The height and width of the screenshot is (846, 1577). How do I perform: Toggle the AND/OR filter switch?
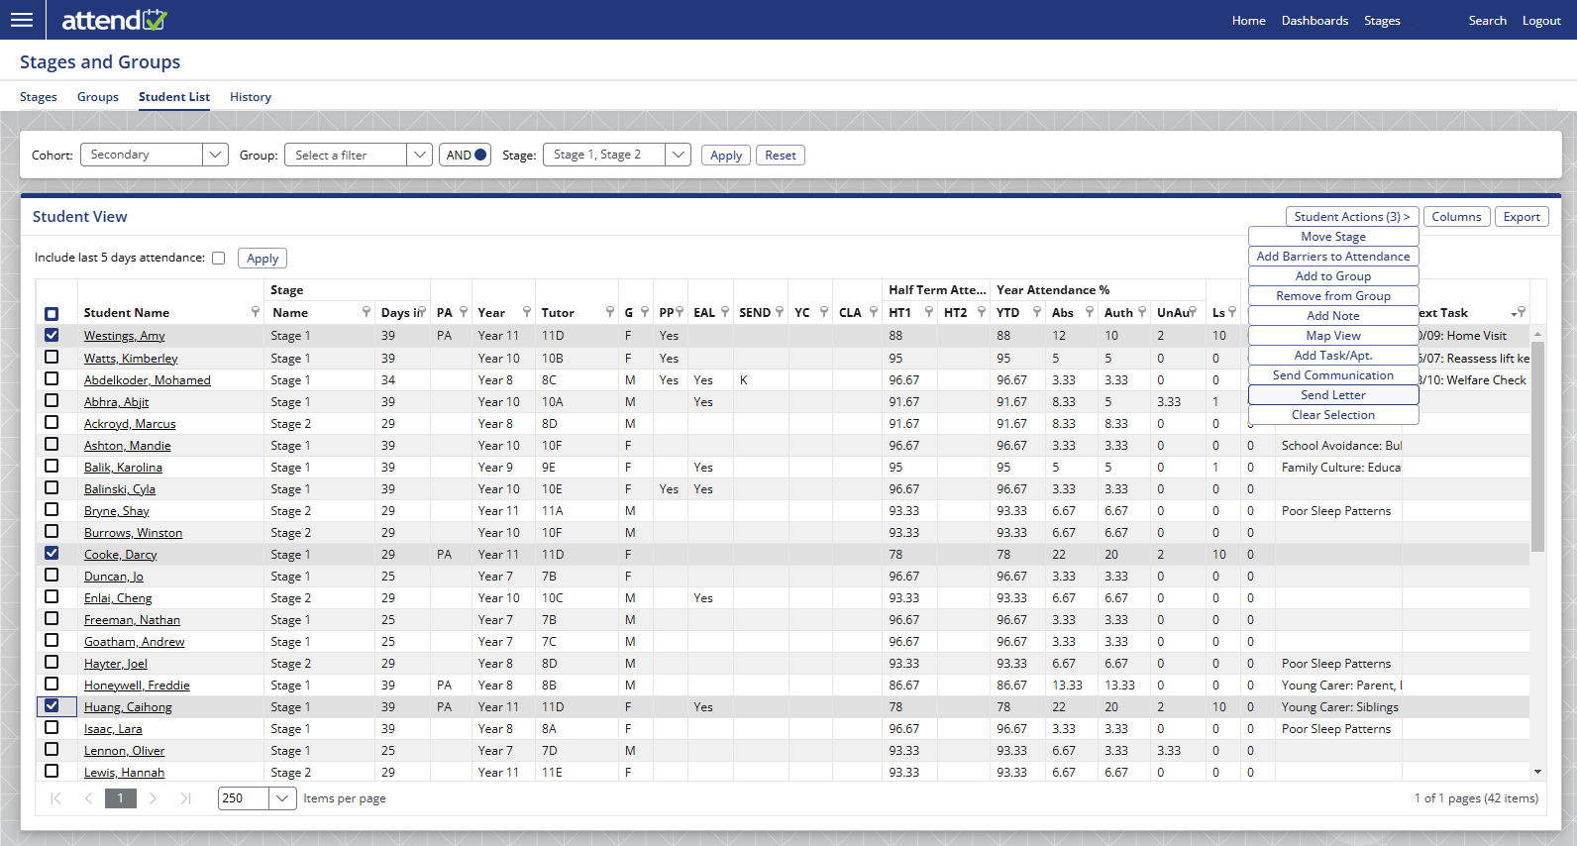[x=466, y=155]
